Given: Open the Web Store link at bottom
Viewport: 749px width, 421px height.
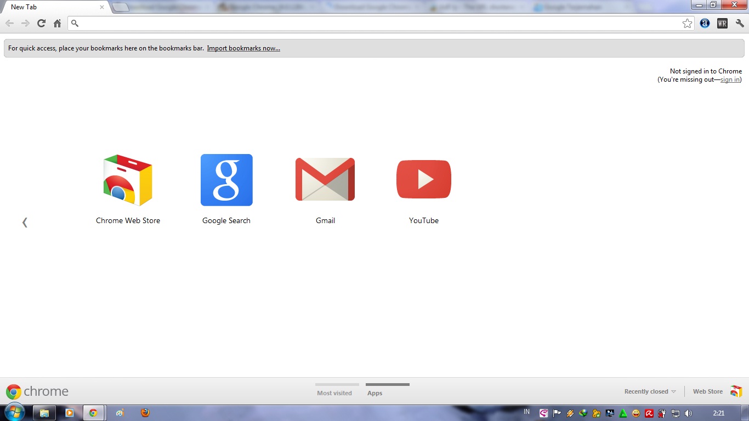Looking at the screenshot, I should (708, 391).
